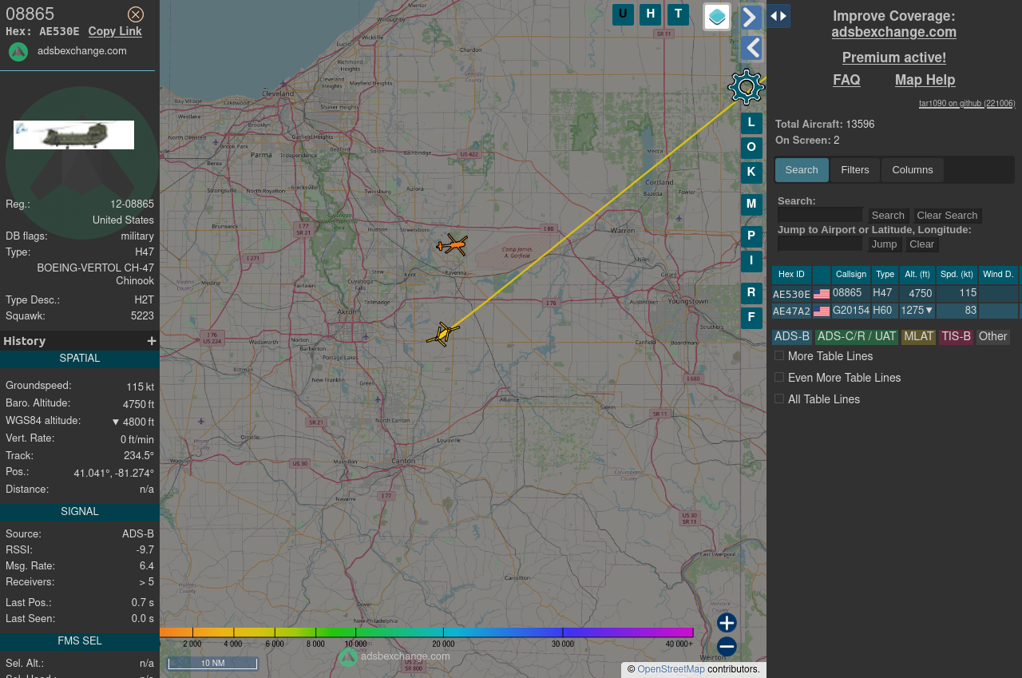Select table row AE47A2 G20154
Image resolution: width=1022 pixels, height=678 pixels.
[x=895, y=311]
